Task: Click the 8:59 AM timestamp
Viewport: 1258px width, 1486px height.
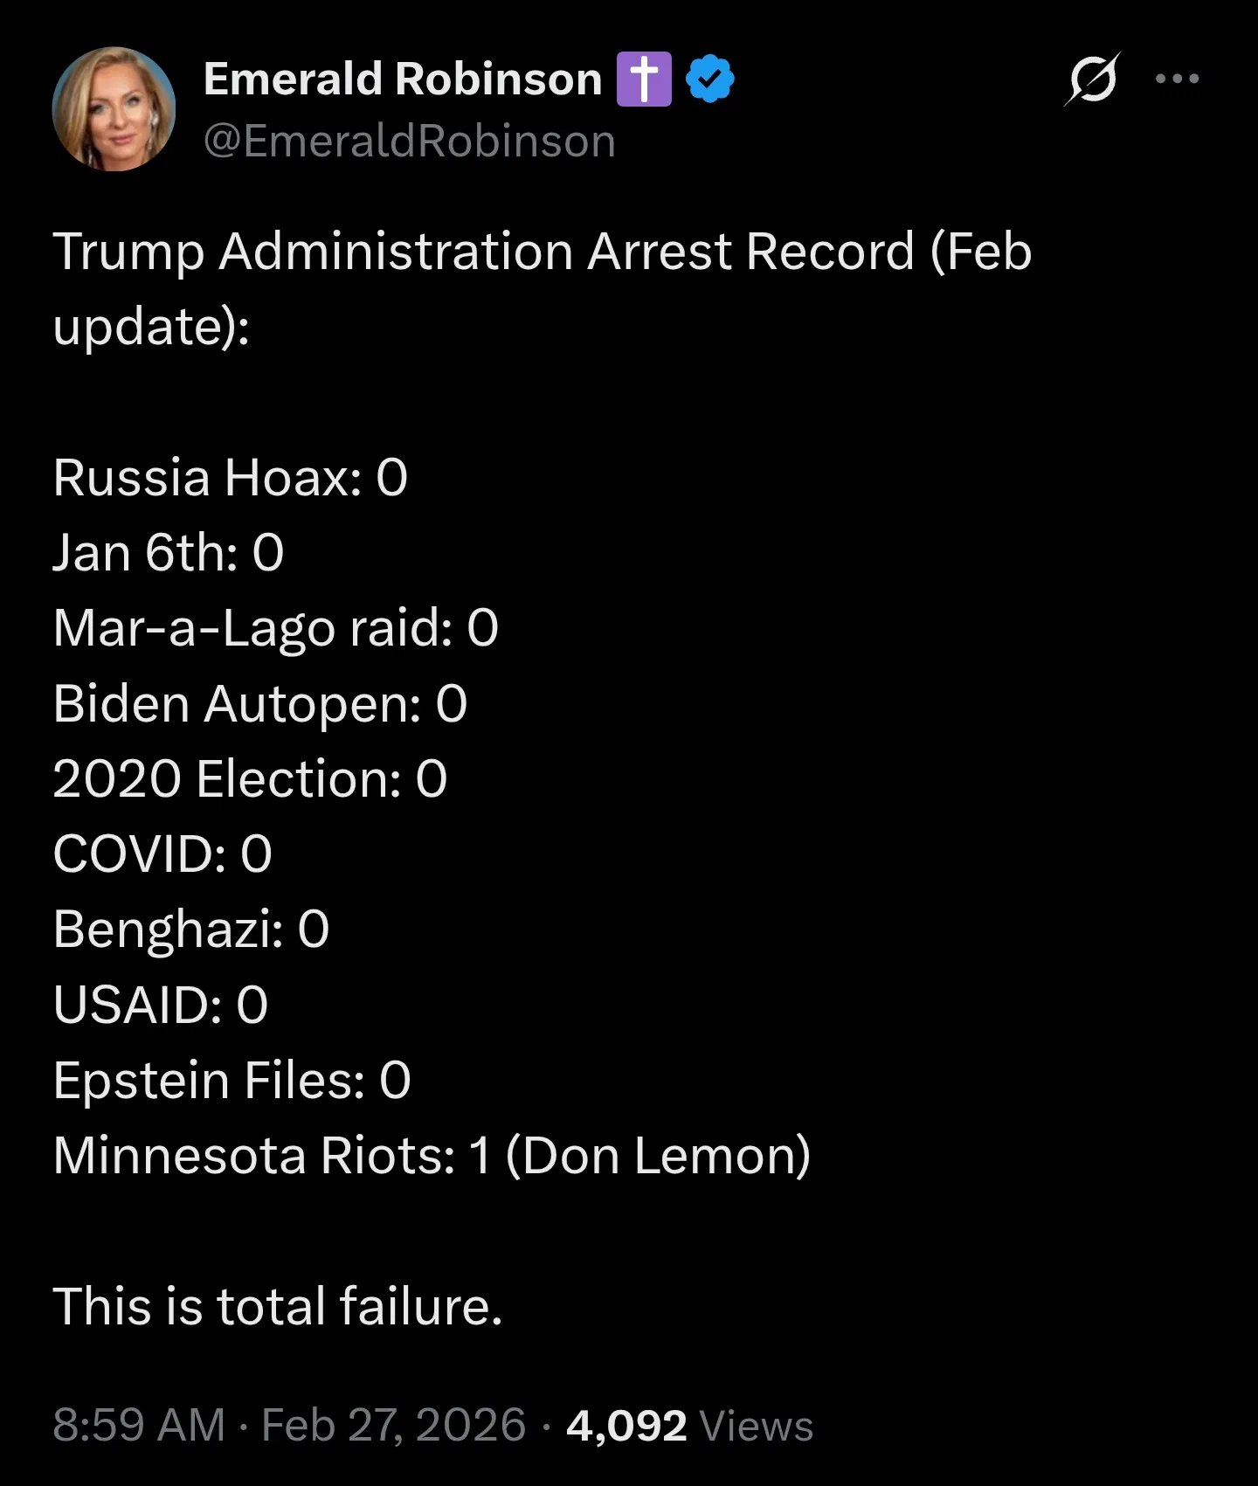Action: (138, 1425)
